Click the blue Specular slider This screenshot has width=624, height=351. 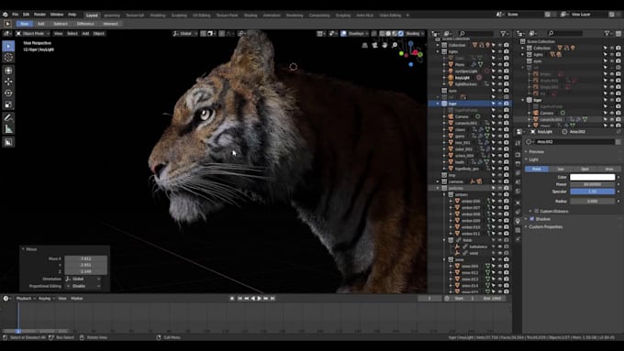point(592,192)
